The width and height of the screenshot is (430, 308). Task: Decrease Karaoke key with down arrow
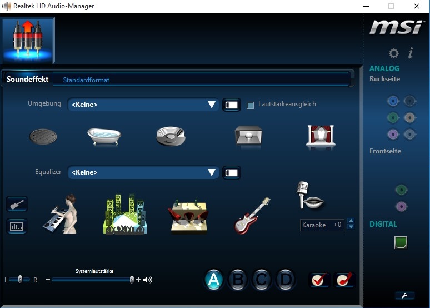pyautogui.click(x=351, y=227)
